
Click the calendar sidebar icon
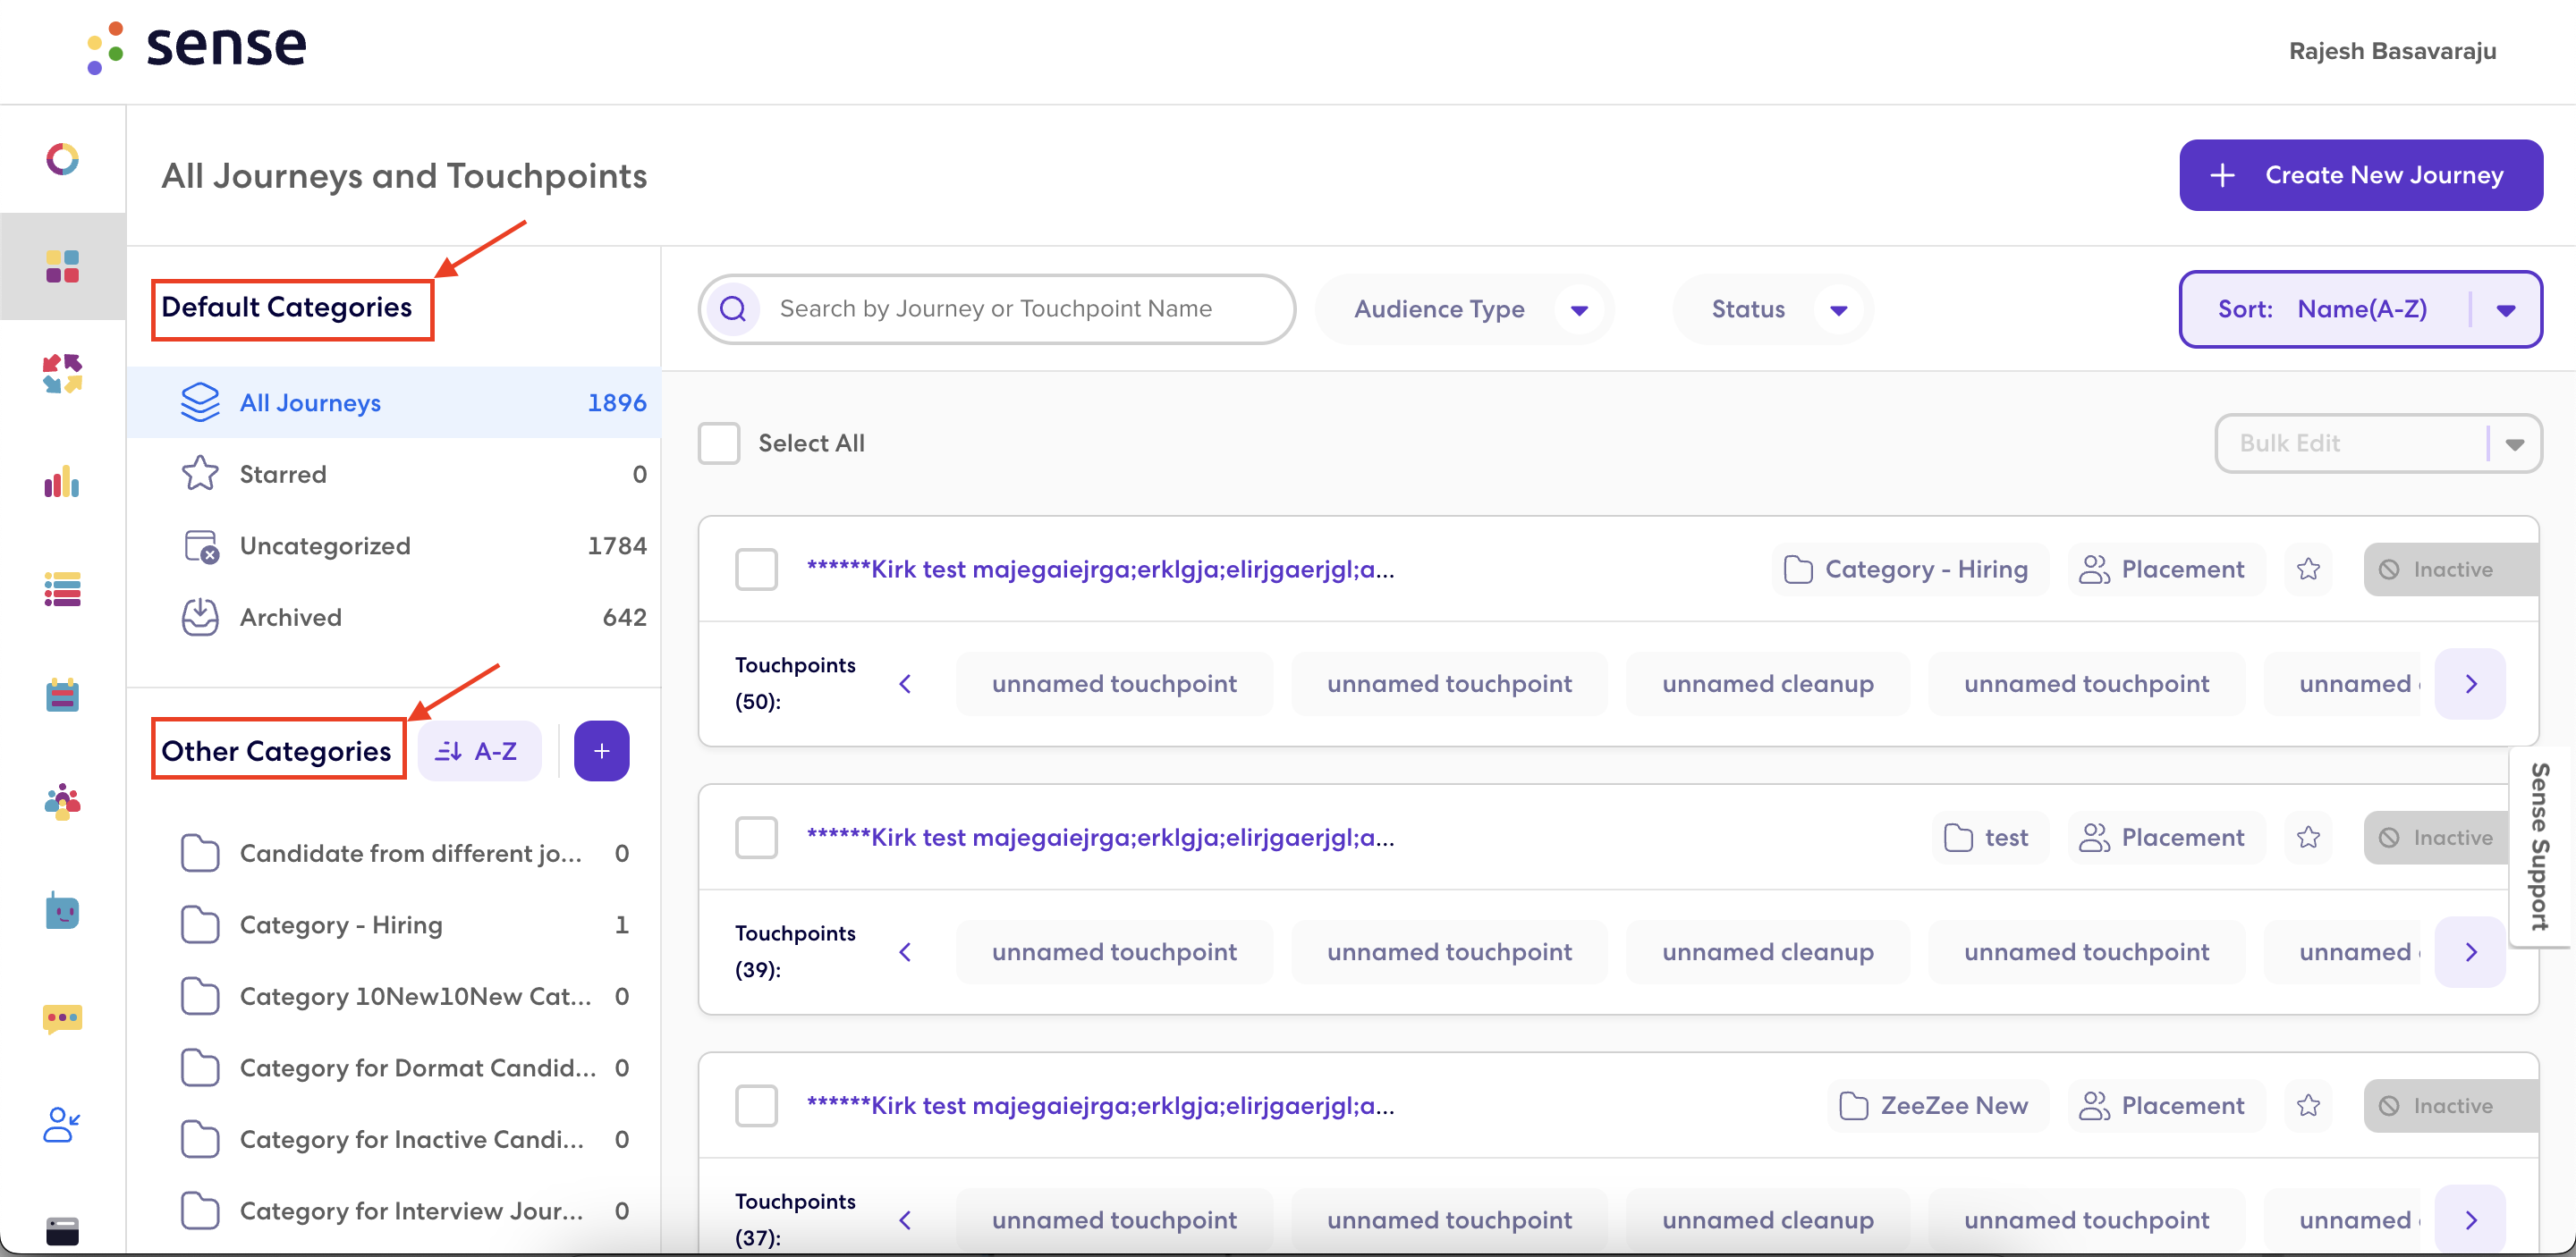(x=62, y=696)
